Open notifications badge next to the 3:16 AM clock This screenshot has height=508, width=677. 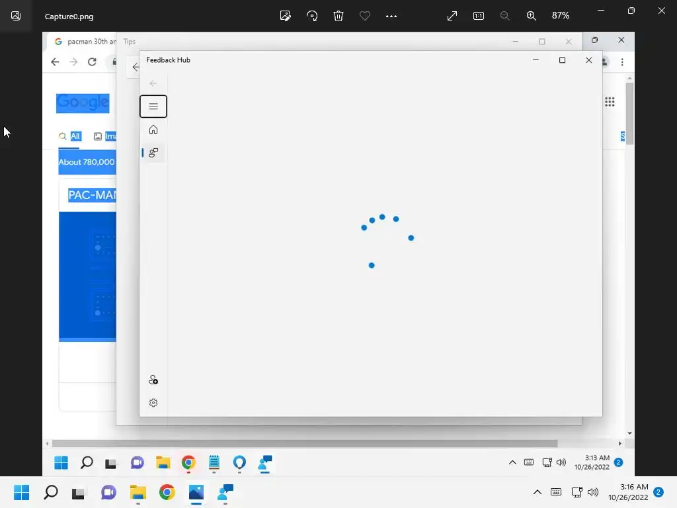[658, 492]
